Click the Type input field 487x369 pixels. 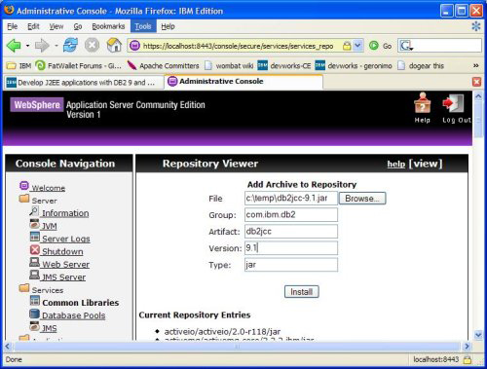291,265
